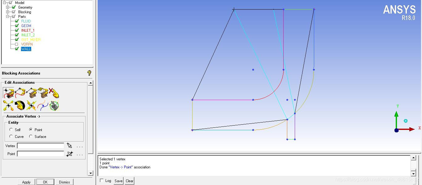Viewport: 422px width, 185px height.
Task: Click the blue curve arrow association icon
Action: 43,106
